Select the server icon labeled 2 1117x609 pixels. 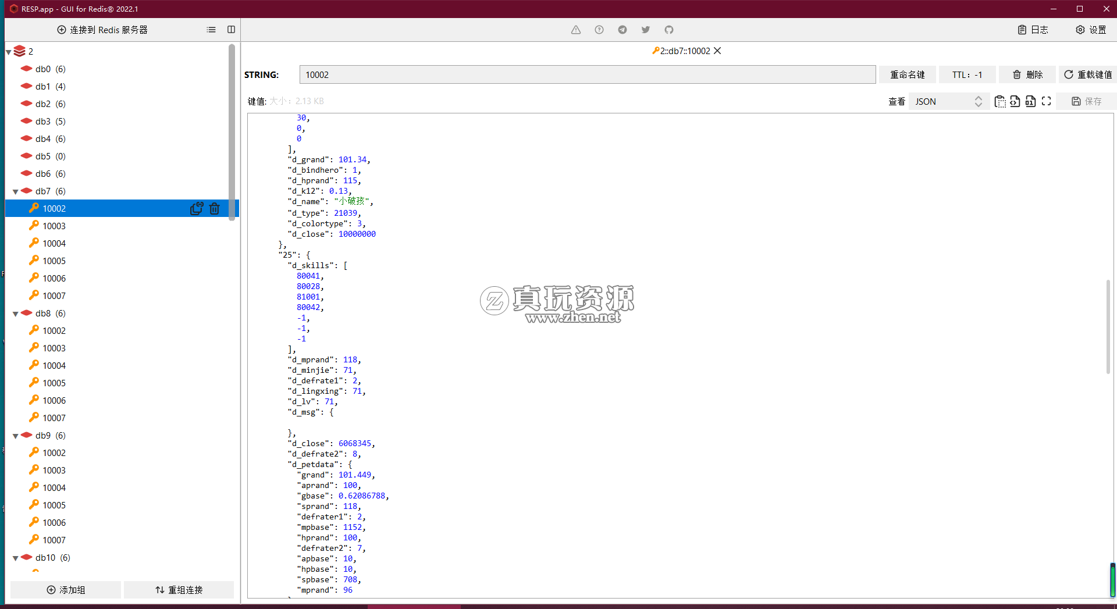(19, 51)
